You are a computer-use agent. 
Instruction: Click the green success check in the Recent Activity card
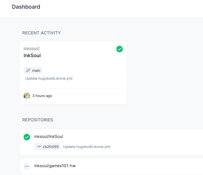pyautogui.click(x=120, y=49)
